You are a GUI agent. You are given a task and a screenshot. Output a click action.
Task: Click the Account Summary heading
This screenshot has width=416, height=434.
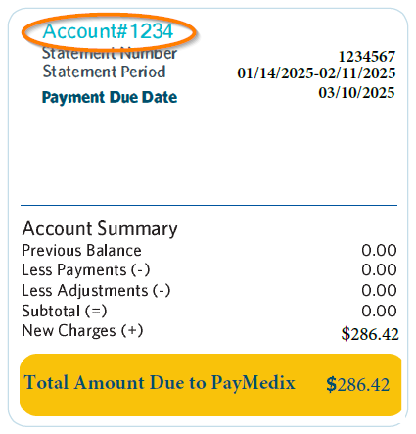100,228
